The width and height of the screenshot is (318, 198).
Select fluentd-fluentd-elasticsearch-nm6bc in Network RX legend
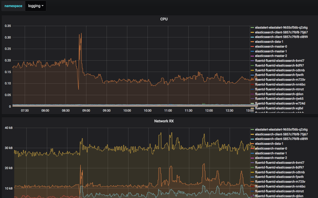point(280,186)
